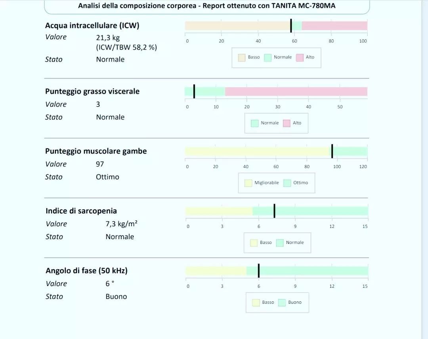Click the Buono legend swatch
This screenshot has height=339, width=428.
[282, 303]
